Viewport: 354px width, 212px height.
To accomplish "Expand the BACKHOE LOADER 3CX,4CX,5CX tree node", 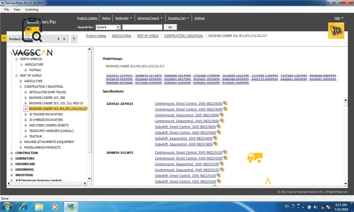I will pos(26,109).
